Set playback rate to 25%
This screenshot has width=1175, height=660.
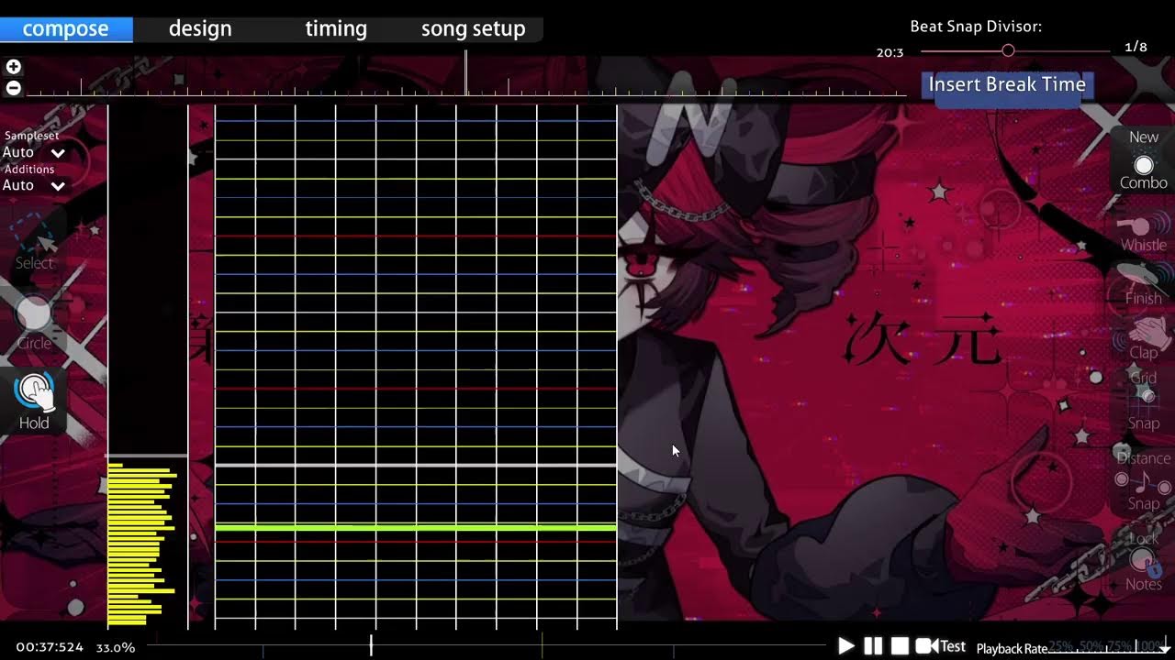[x=1060, y=647]
